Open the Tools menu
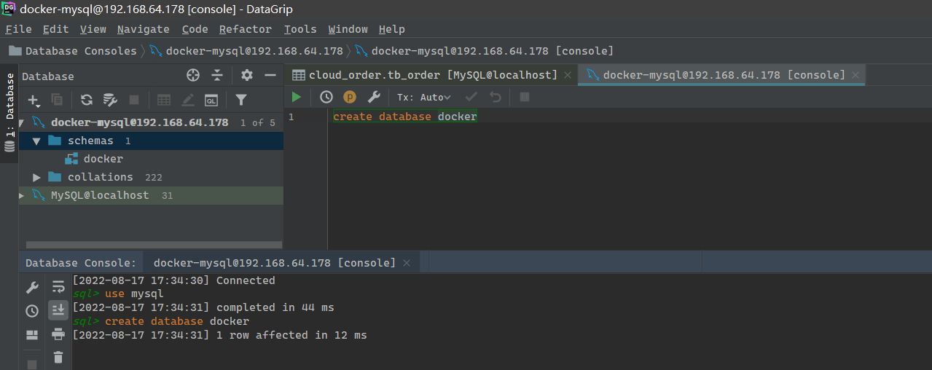The height and width of the screenshot is (370, 932). coord(300,29)
